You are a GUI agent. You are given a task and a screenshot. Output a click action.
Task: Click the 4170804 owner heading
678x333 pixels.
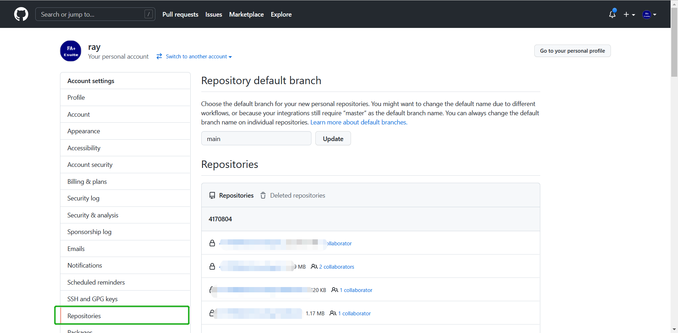click(x=220, y=219)
